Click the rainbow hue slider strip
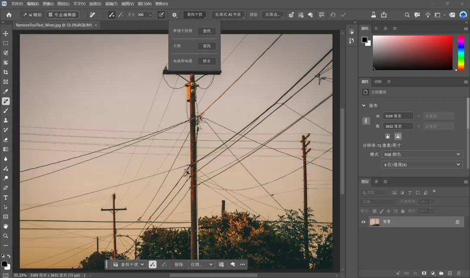This screenshot has width=470, height=278. click(x=461, y=53)
